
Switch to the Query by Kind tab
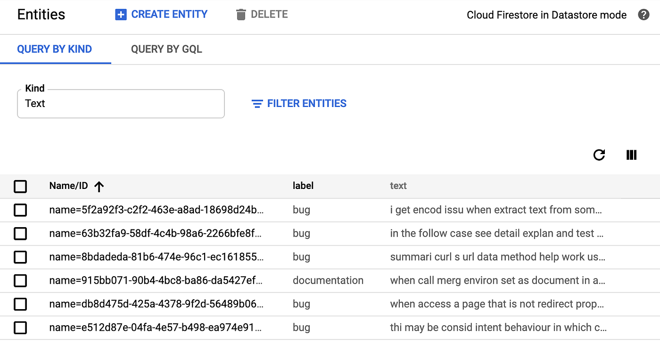point(55,49)
